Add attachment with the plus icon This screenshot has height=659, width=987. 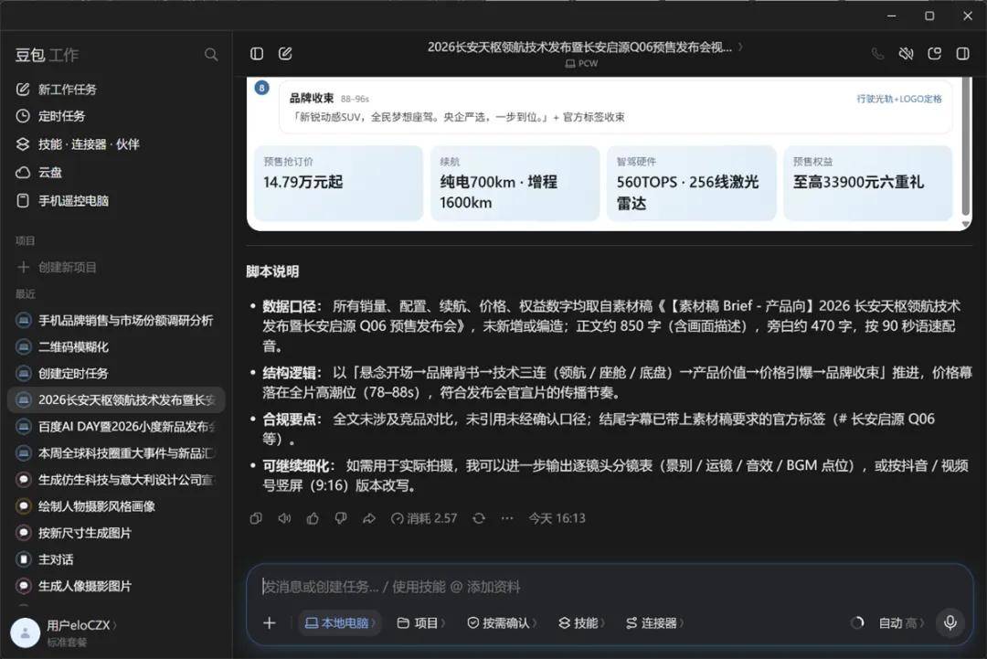coord(270,622)
